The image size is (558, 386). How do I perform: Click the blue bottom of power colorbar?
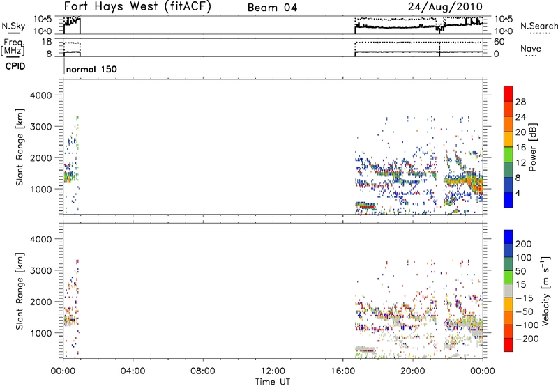click(x=508, y=200)
